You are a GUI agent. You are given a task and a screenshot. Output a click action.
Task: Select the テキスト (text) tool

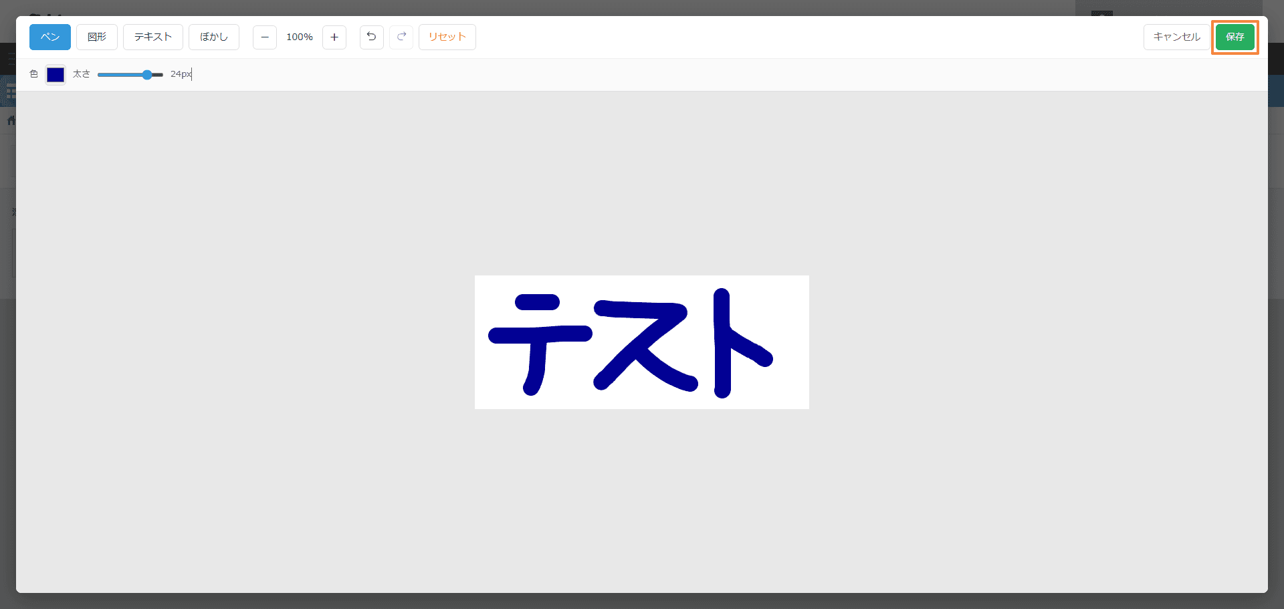153,37
